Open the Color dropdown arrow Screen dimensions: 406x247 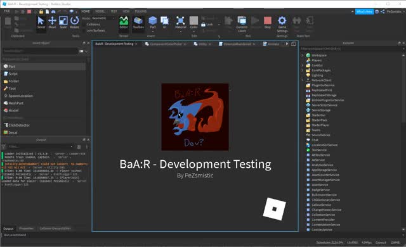pos(193,31)
